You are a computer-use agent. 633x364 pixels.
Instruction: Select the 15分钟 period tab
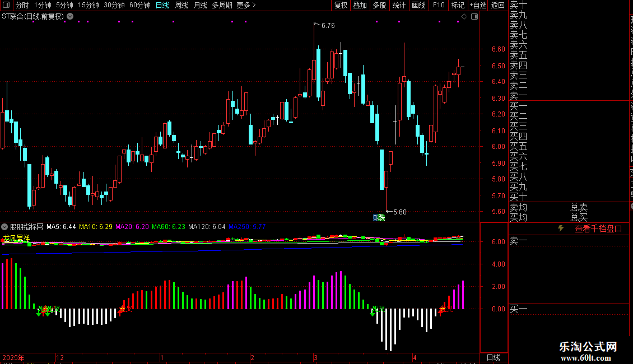pyautogui.click(x=89, y=5)
